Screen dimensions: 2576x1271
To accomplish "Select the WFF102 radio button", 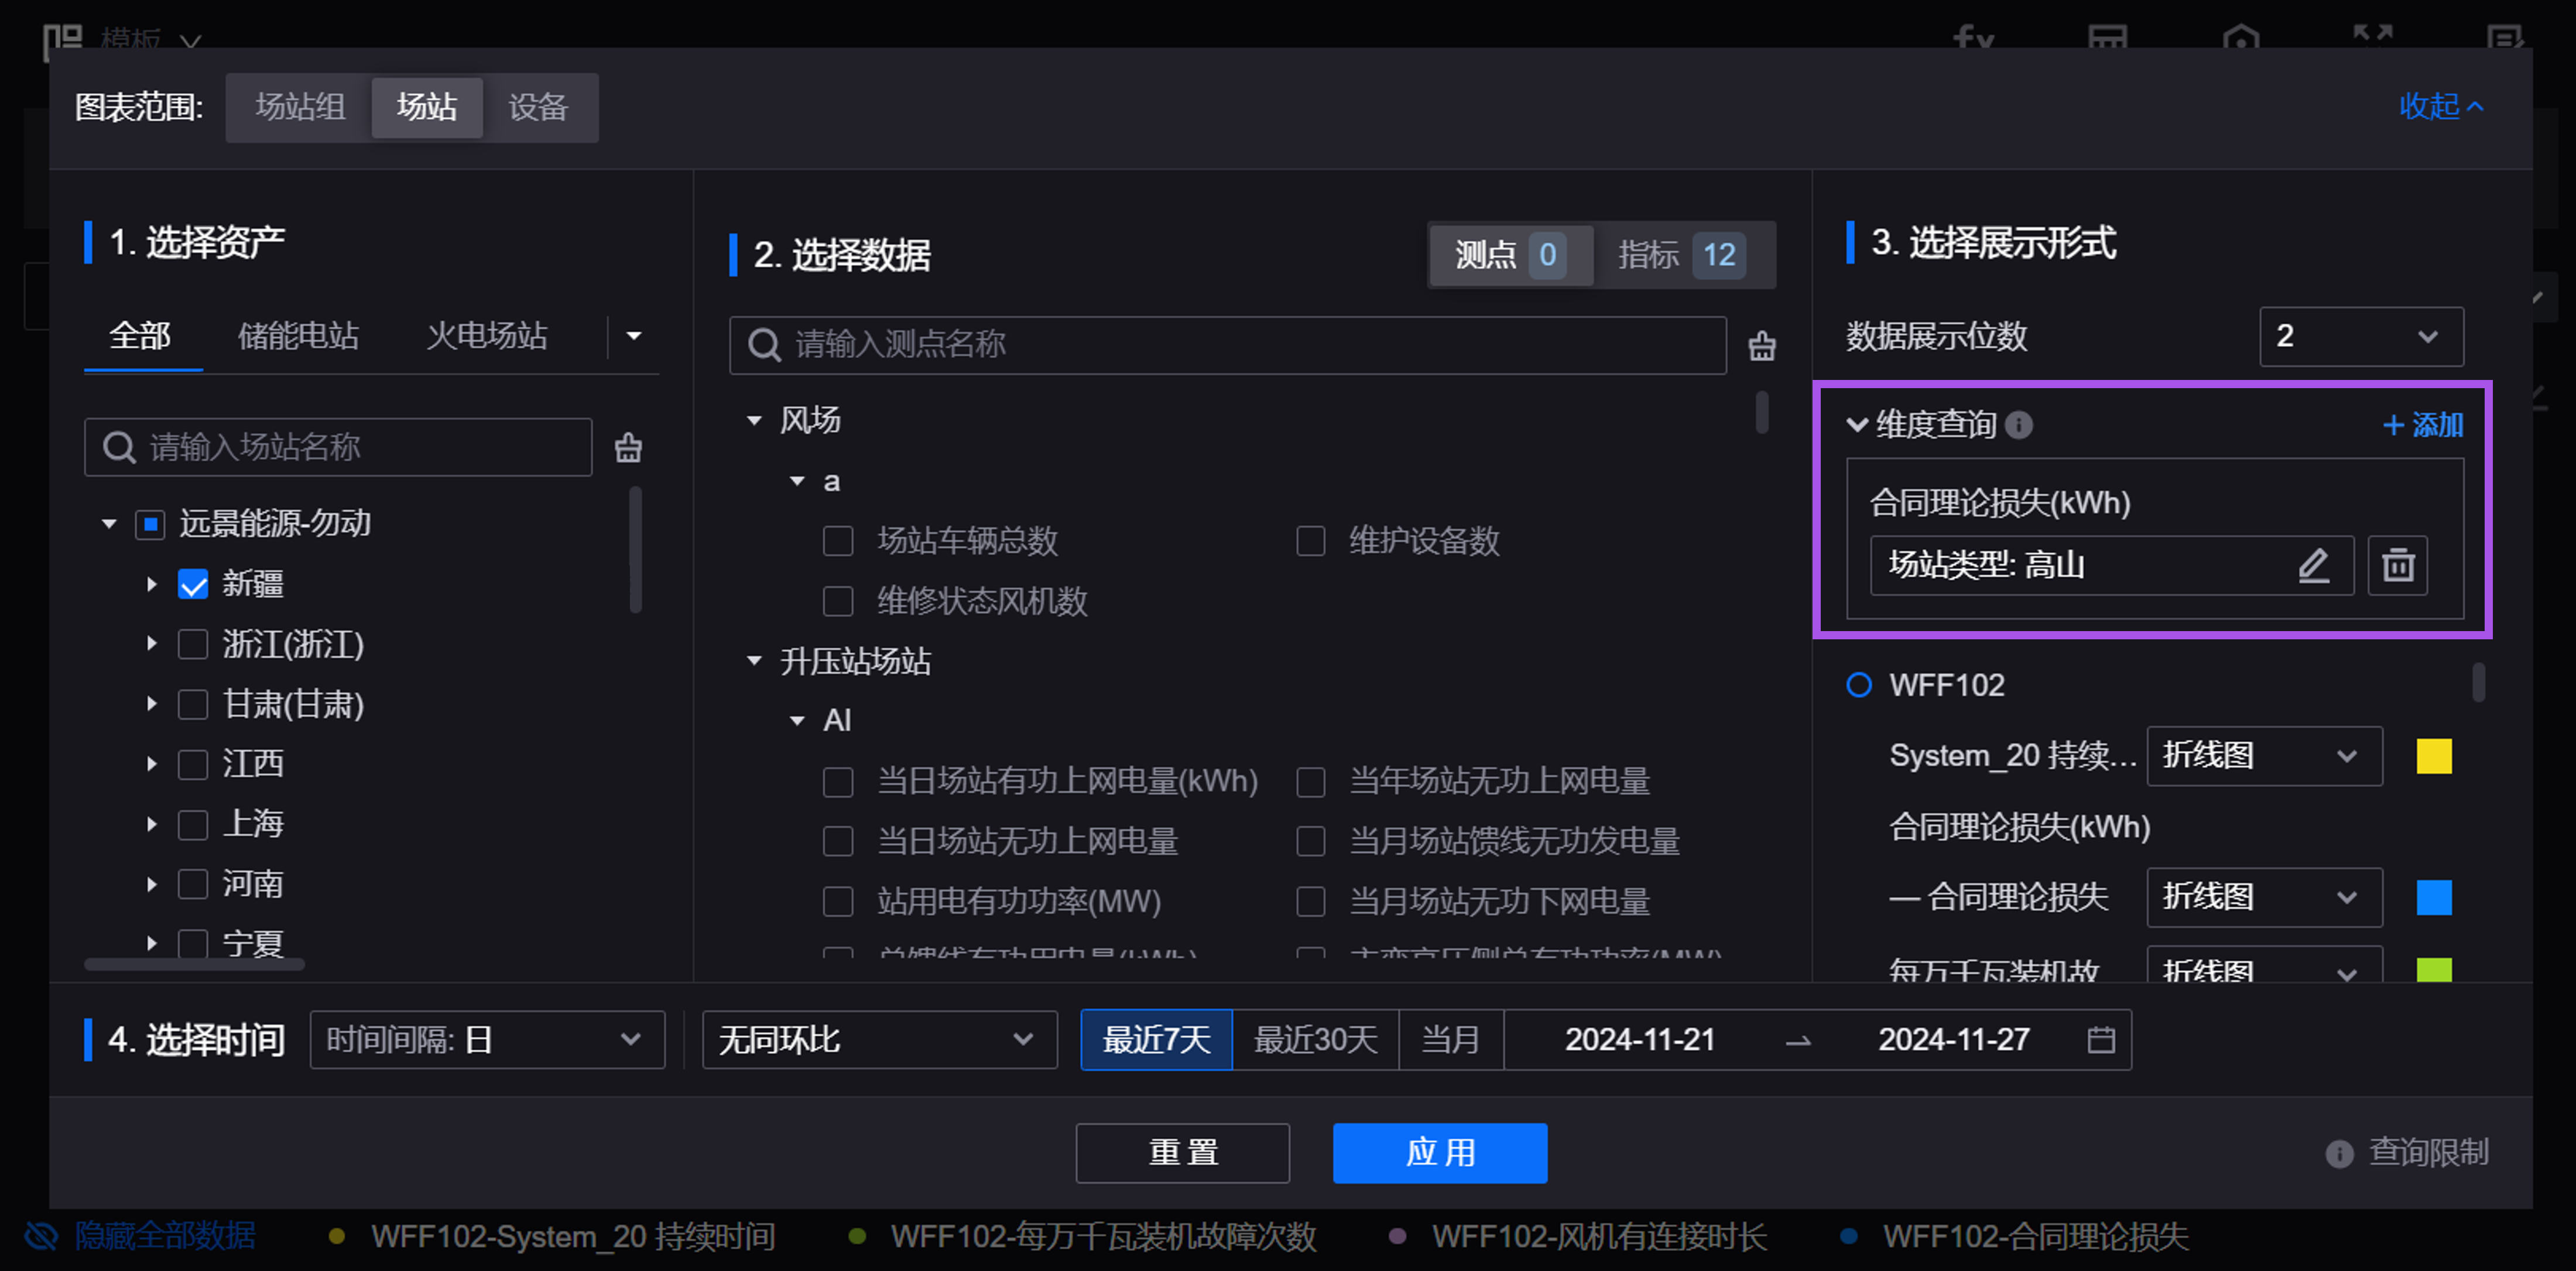I will click(x=1858, y=685).
